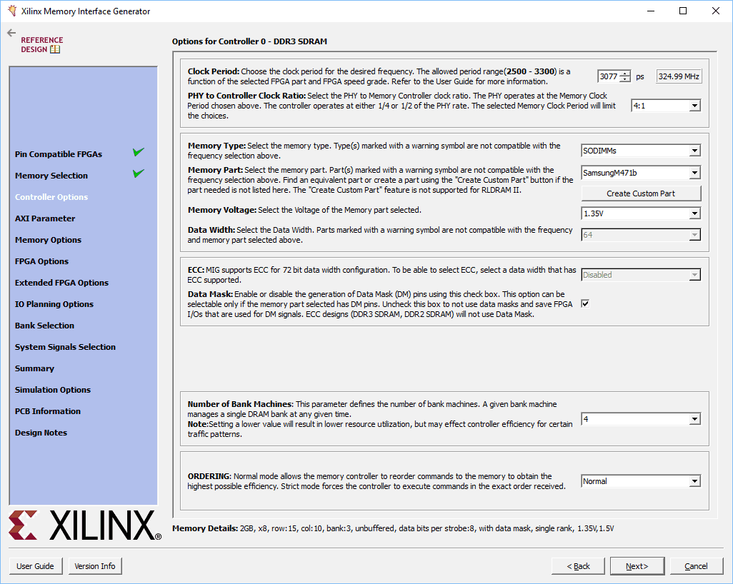Open the Memory Part SamsungM471b dropdown

(640, 173)
